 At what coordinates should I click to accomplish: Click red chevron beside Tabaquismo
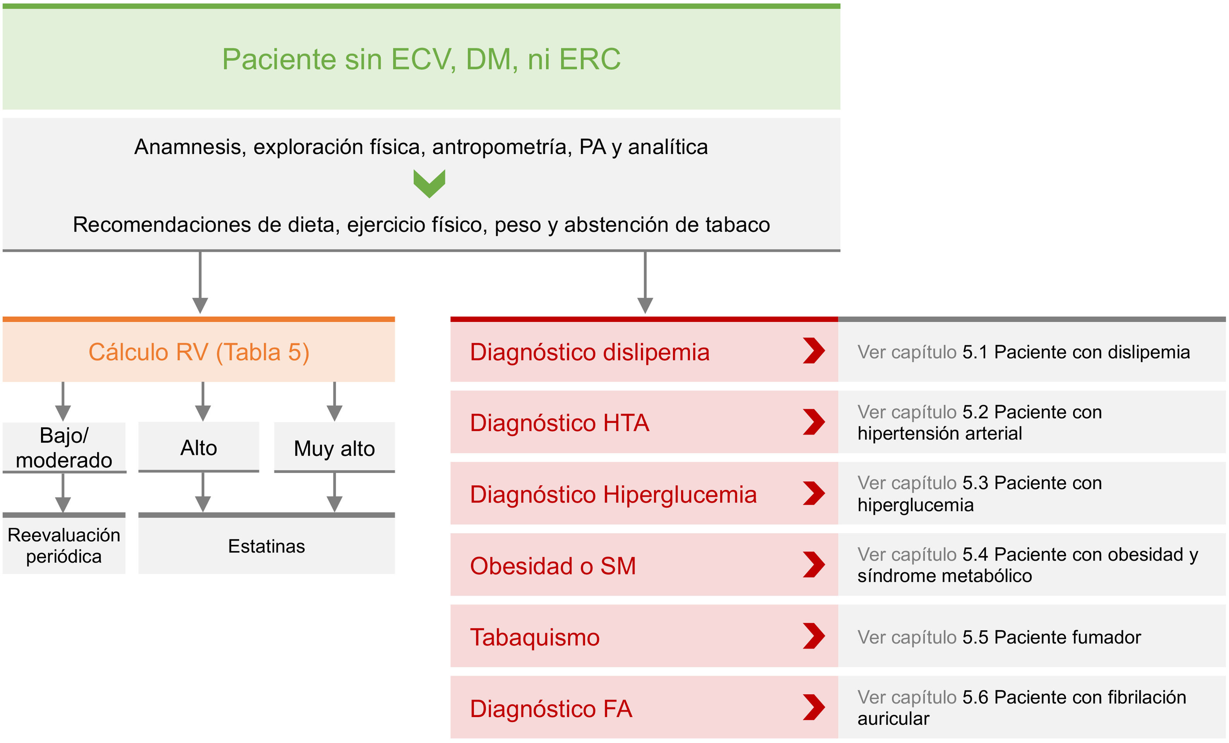coord(814,636)
